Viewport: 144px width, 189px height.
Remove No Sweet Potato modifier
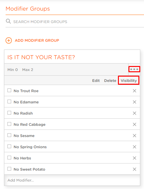[x=134, y=169]
